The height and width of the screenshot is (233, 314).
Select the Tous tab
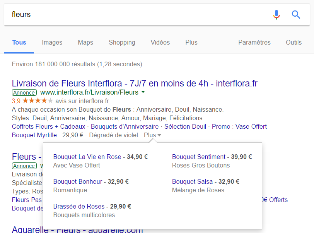[x=19, y=43]
